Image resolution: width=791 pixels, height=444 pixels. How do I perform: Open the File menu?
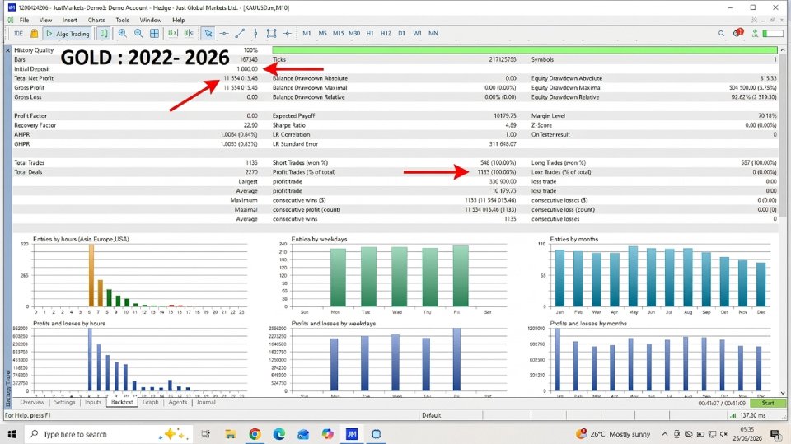coord(24,20)
